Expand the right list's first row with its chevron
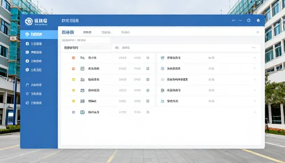Viewport: 285px width, 163px height. 255,58
